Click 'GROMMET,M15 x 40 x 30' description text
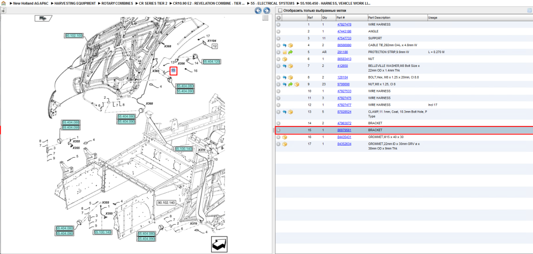The width and height of the screenshot is (533, 254). [386, 137]
